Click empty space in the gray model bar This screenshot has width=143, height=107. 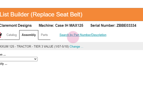112,46
